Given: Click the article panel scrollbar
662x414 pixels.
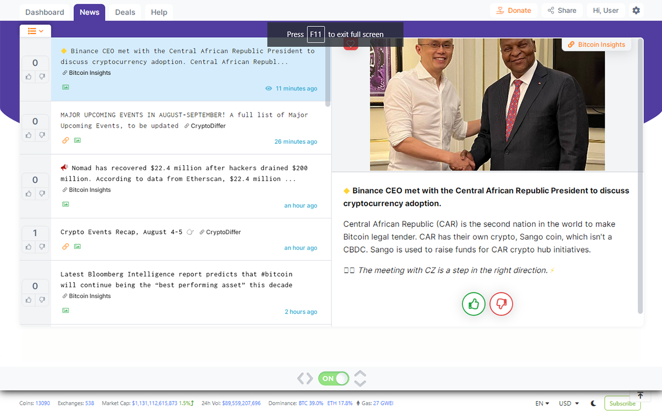Looking at the screenshot, I should coord(640,176).
